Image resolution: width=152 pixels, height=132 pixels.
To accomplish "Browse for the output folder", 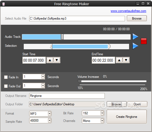I will pyautogui.click(x=117, y=104).
